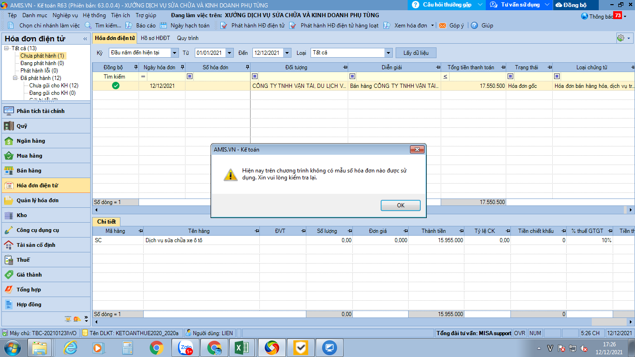Click green sync checkmark in invoice row
The width and height of the screenshot is (635, 357).
pos(116,86)
